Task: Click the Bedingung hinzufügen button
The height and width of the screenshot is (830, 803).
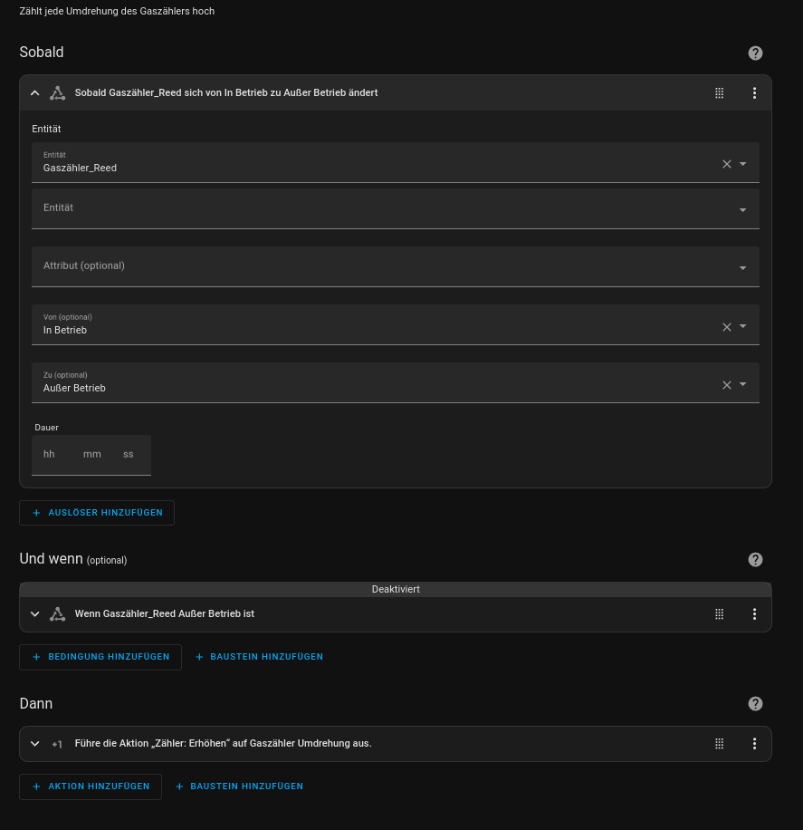Action: [100, 657]
